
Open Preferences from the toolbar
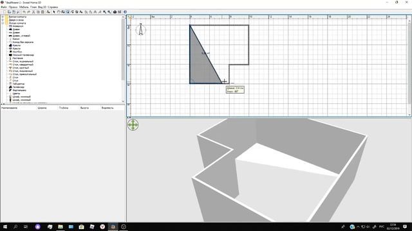pyautogui.click(x=18, y=12)
